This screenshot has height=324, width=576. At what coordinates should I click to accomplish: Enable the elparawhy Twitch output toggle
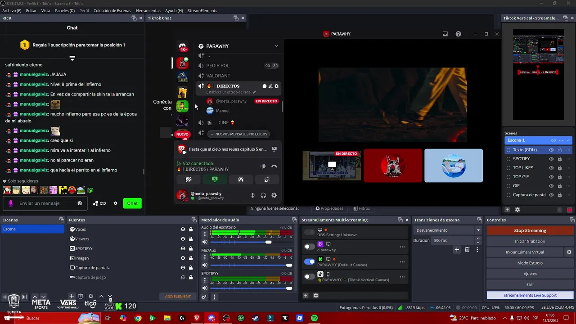[x=309, y=247]
